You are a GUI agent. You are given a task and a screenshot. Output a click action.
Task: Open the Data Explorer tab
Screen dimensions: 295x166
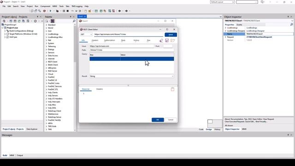tap(32, 129)
